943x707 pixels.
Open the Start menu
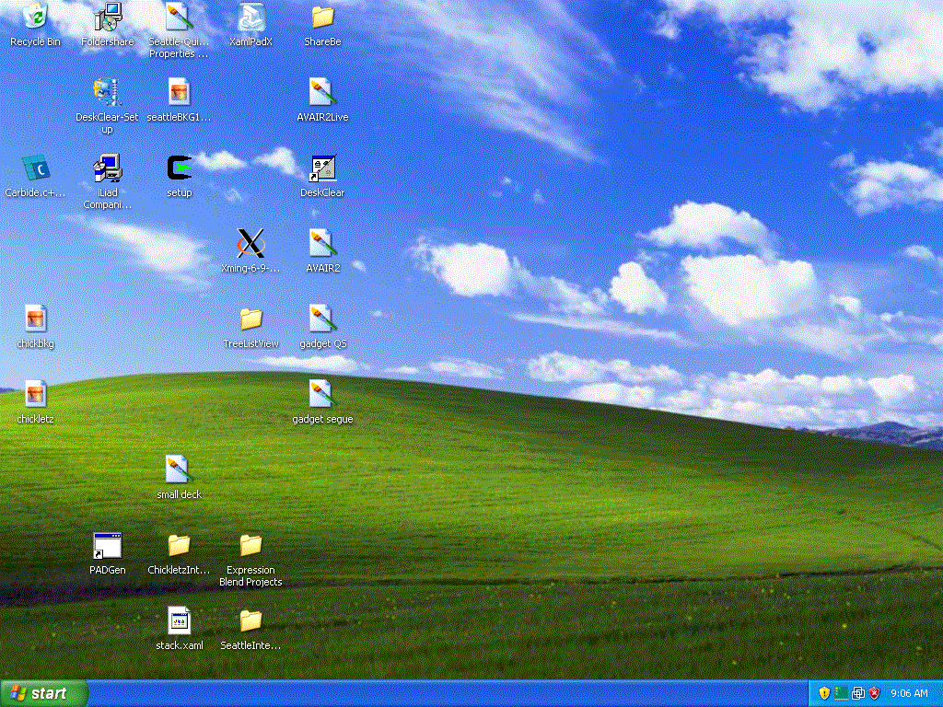click(44, 693)
